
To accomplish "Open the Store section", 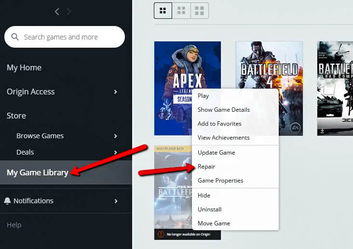I will pos(16,116).
